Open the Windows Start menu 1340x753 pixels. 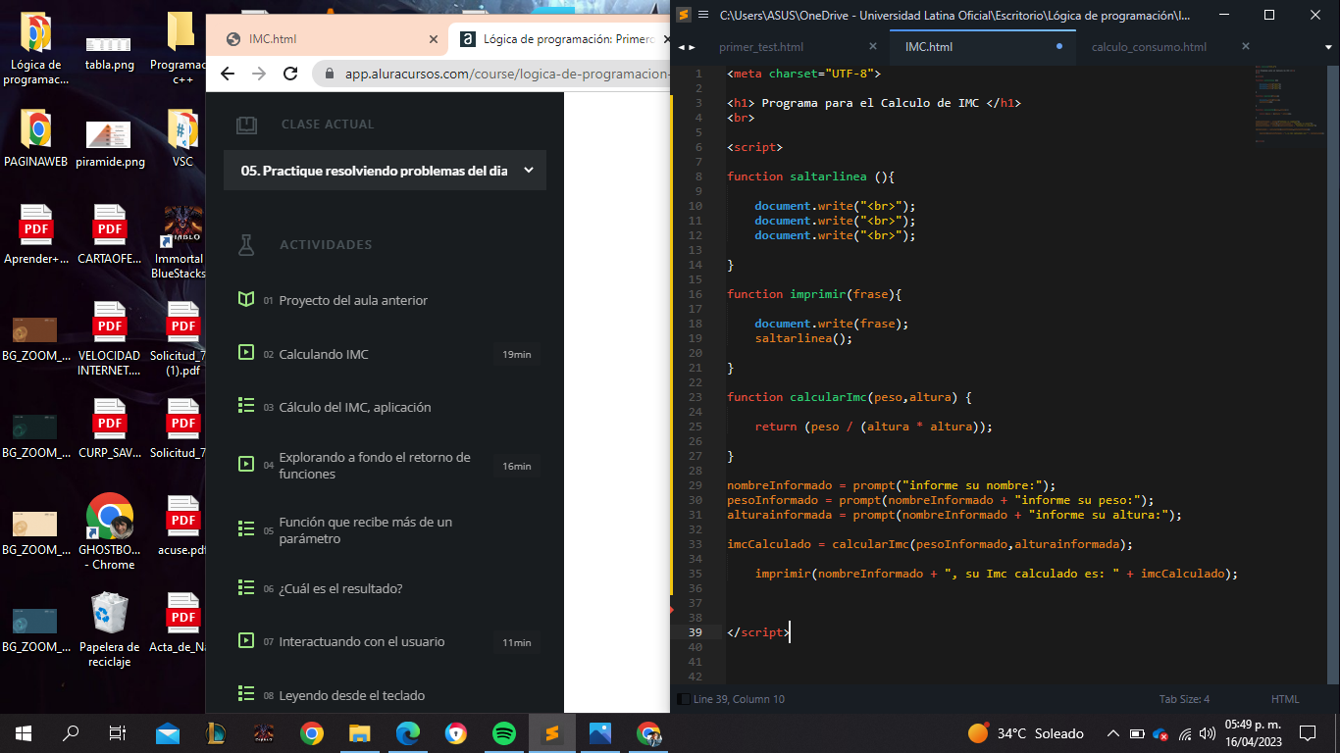click(x=24, y=733)
